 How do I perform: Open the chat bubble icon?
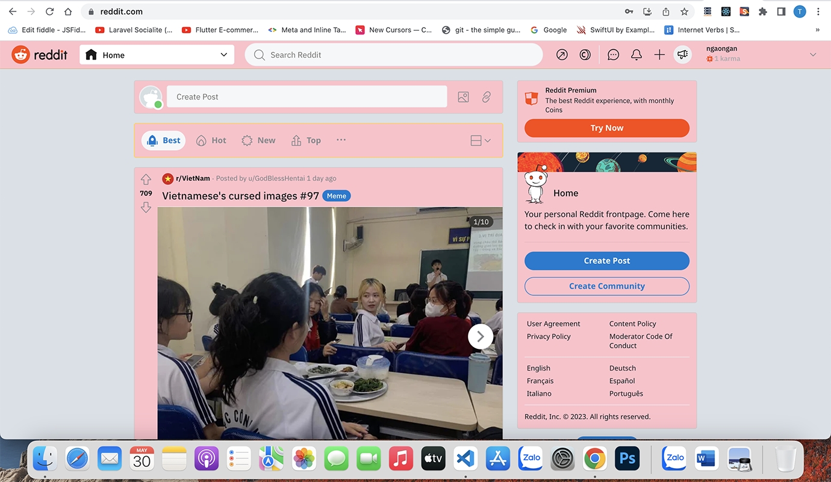click(613, 55)
